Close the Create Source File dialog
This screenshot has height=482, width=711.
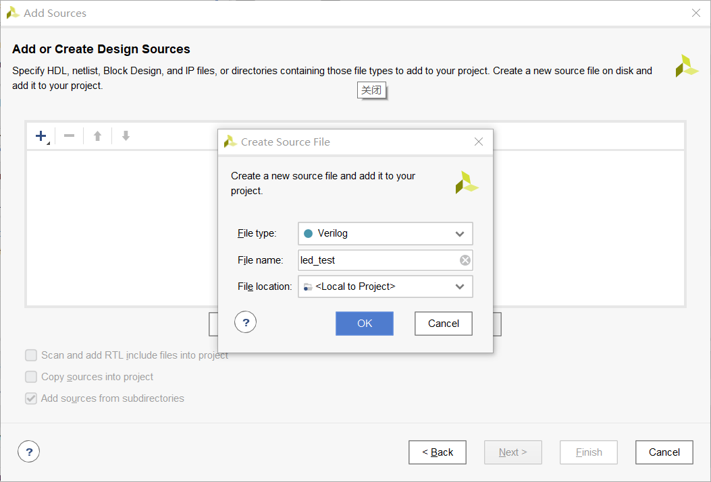[x=478, y=142]
